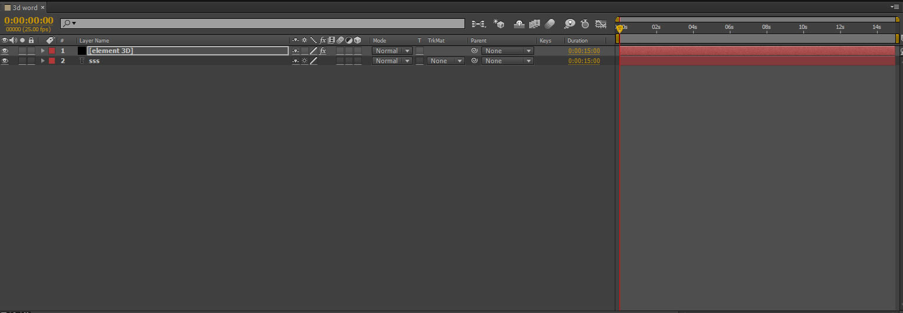
Task: Click the sss layer duration value
Action: [584, 61]
